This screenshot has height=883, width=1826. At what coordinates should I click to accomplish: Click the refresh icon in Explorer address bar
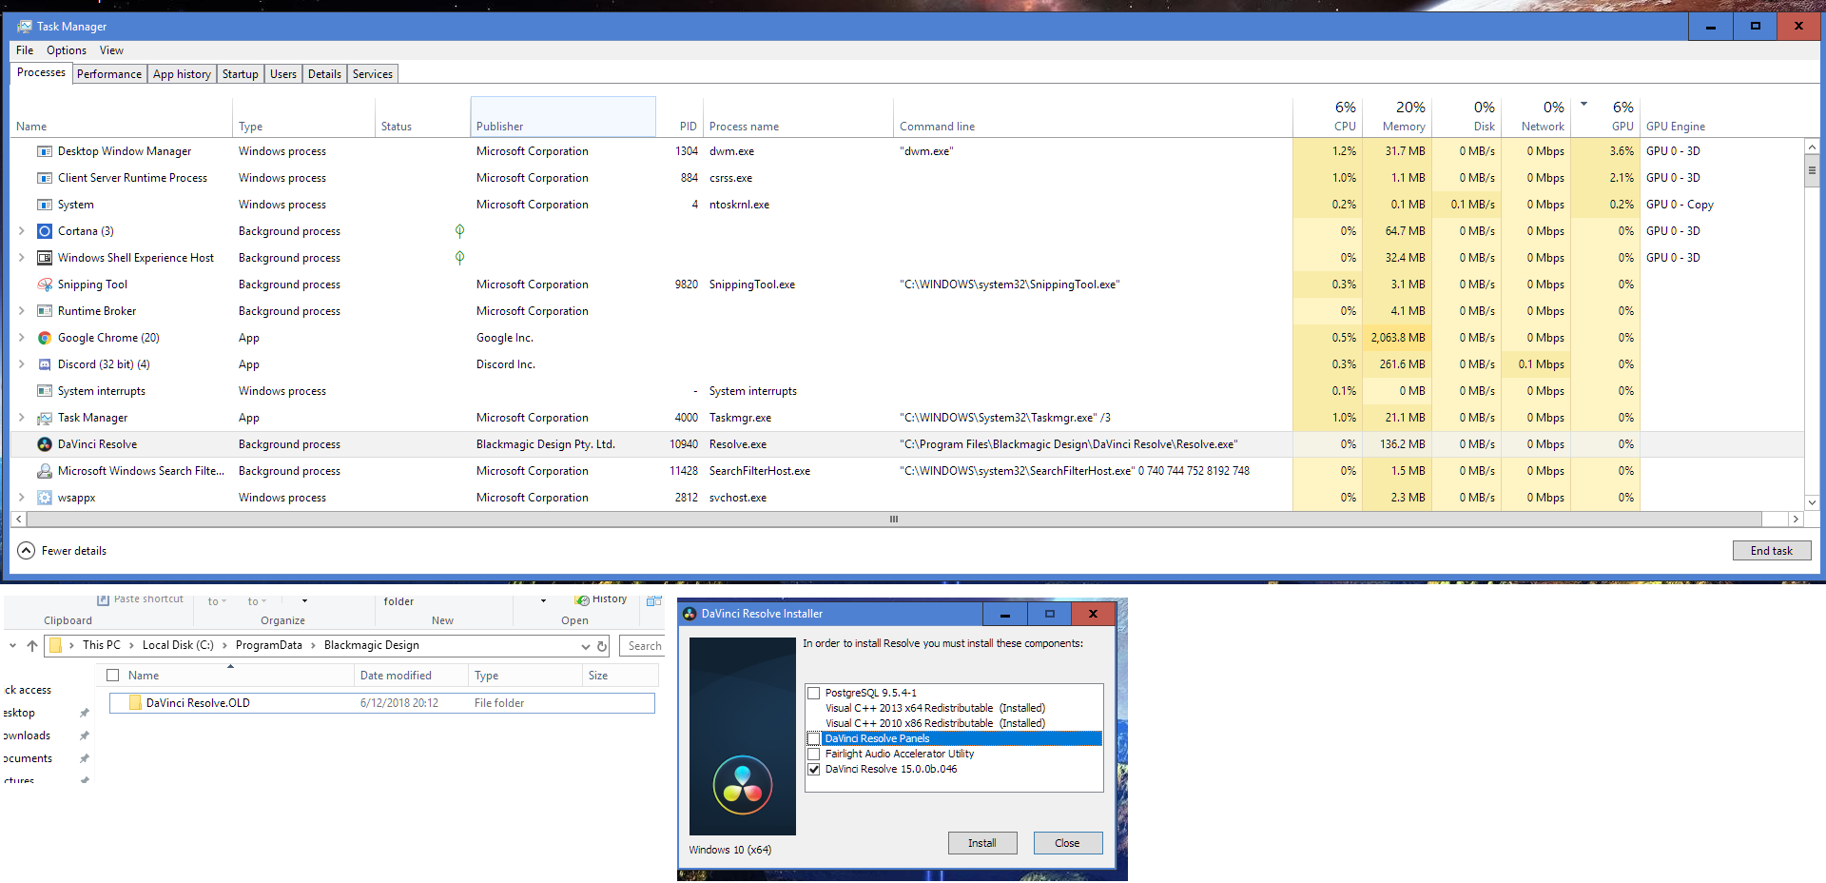click(602, 646)
